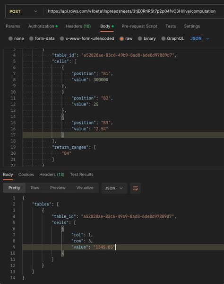This screenshot has width=224, height=284.
Task: Select the none body type
Action: point(16,39)
